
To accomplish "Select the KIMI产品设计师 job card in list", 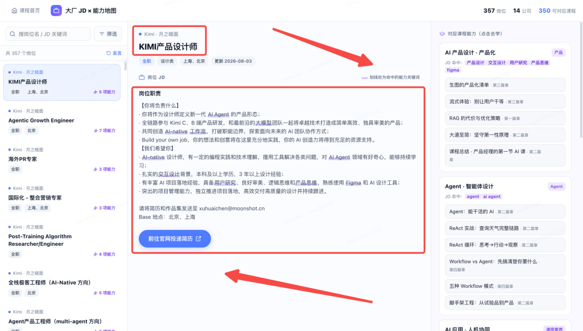I will pyautogui.click(x=62, y=82).
